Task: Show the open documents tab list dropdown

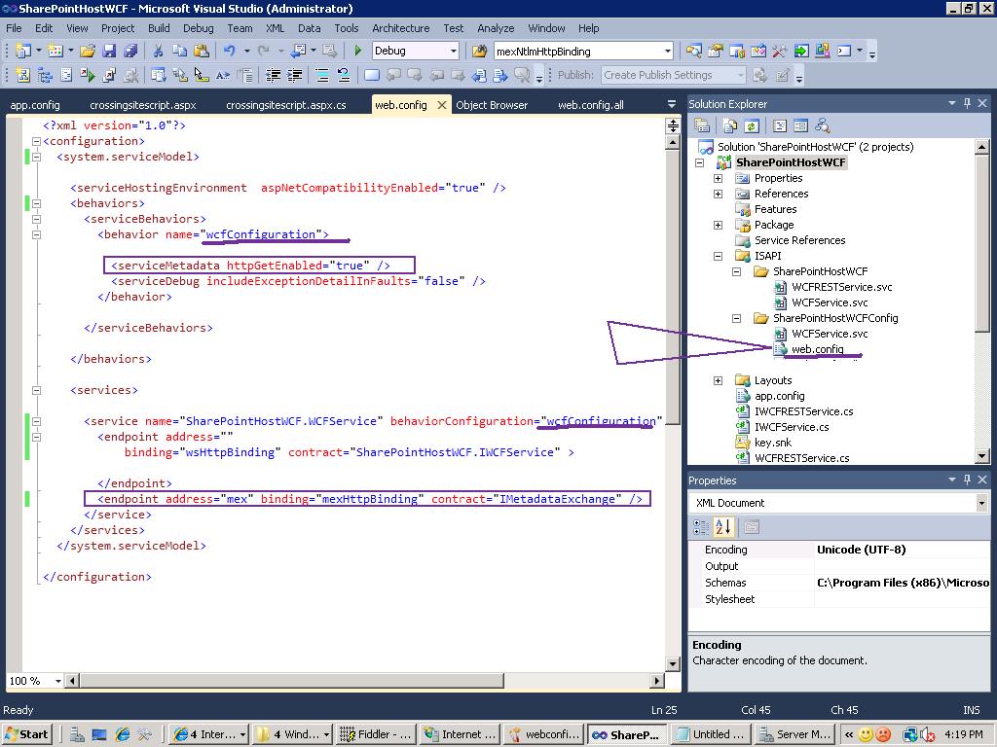Action: click(x=672, y=104)
